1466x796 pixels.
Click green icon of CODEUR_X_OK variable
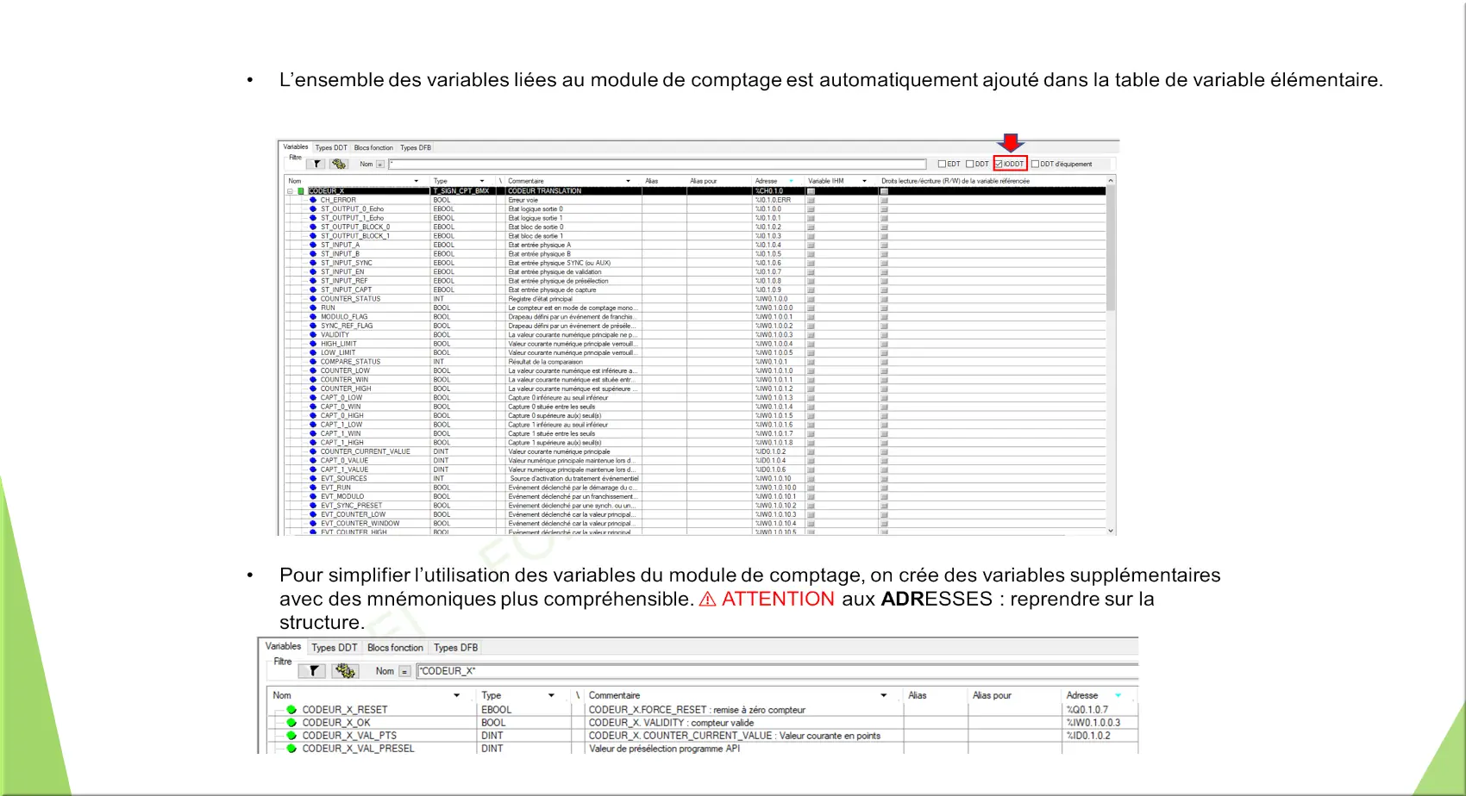pos(291,723)
